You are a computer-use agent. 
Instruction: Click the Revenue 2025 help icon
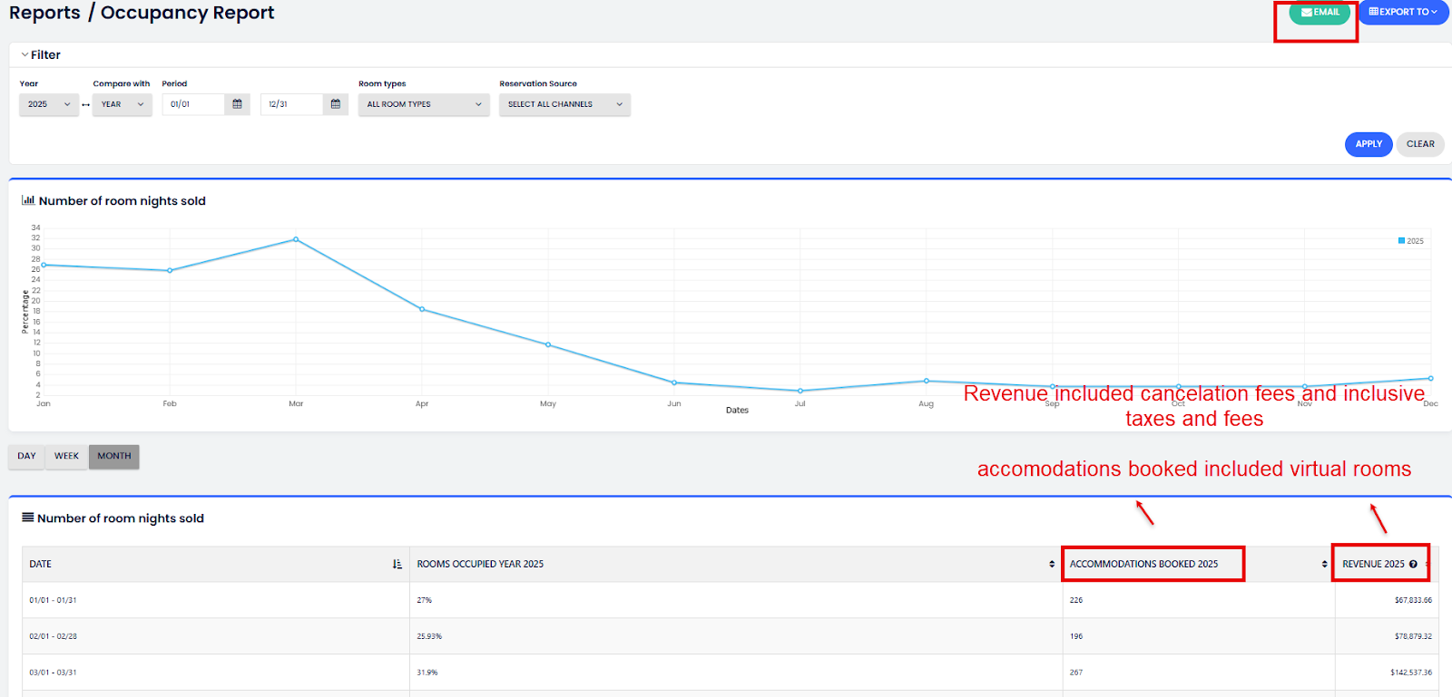click(1413, 564)
